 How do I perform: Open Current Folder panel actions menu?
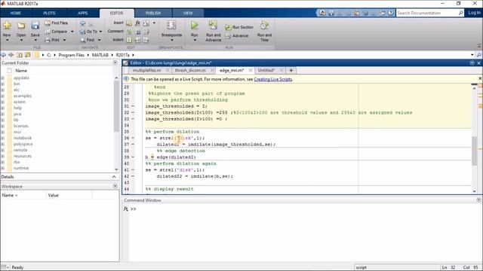point(115,62)
